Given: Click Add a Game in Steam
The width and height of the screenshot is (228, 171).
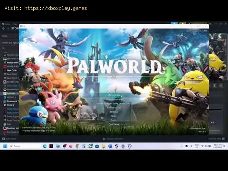Looking at the screenshot, I should pyautogui.click(x=9, y=139).
